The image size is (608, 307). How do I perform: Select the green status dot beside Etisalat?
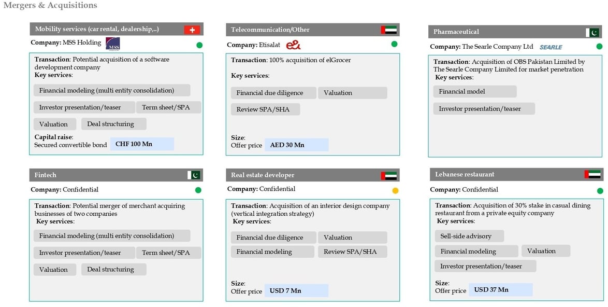tap(394, 44)
